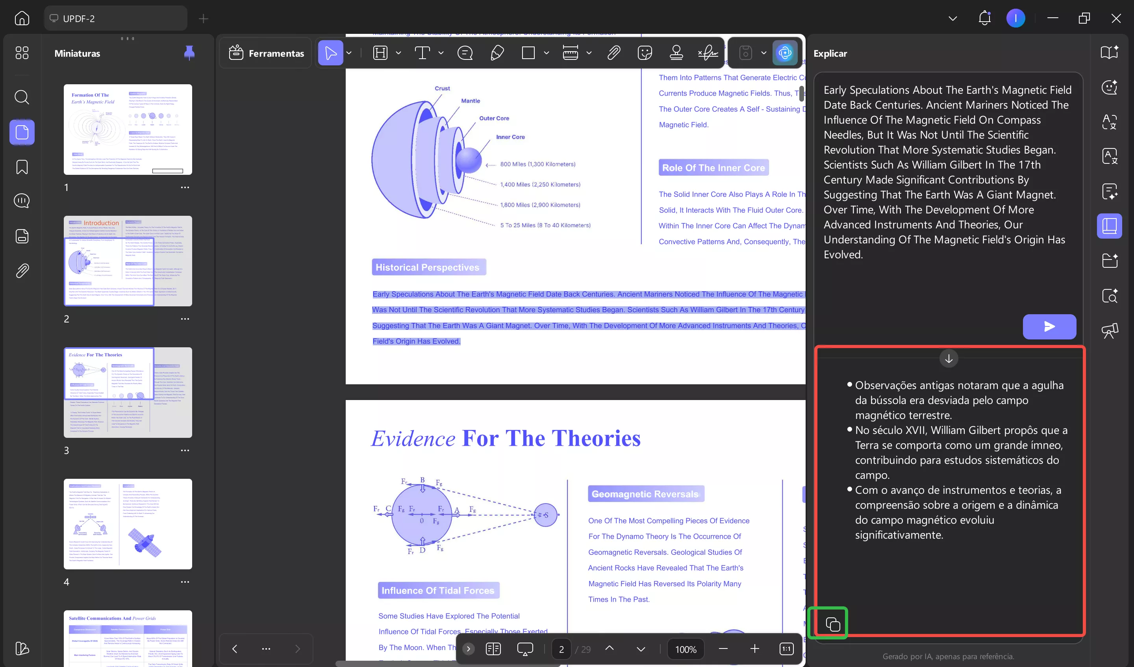The height and width of the screenshot is (667, 1134).
Task: Open the comment note tool
Action: [x=465, y=53]
